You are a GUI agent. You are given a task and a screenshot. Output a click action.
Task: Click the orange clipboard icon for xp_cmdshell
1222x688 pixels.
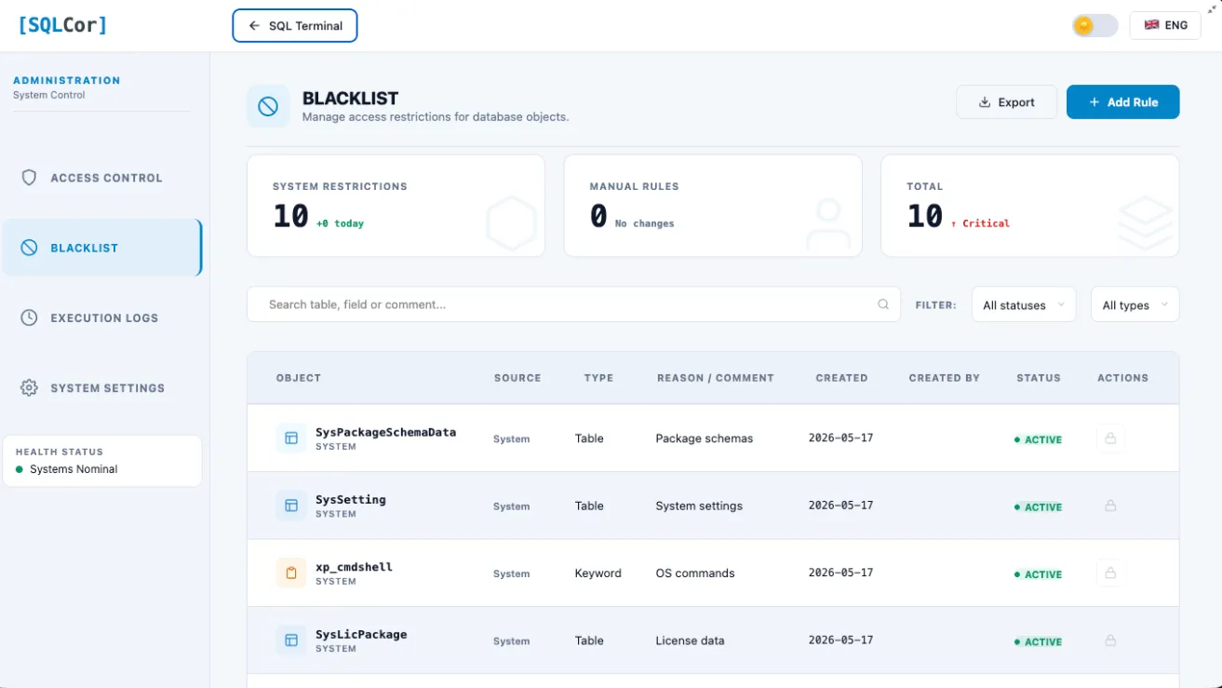click(x=291, y=573)
